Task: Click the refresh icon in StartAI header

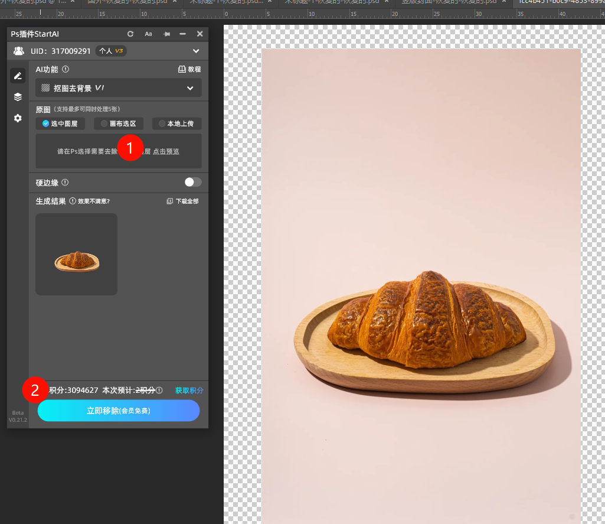Action: pos(130,34)
